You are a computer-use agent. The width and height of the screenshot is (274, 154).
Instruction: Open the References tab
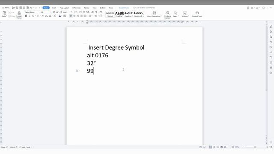click(x=76, y=8)
